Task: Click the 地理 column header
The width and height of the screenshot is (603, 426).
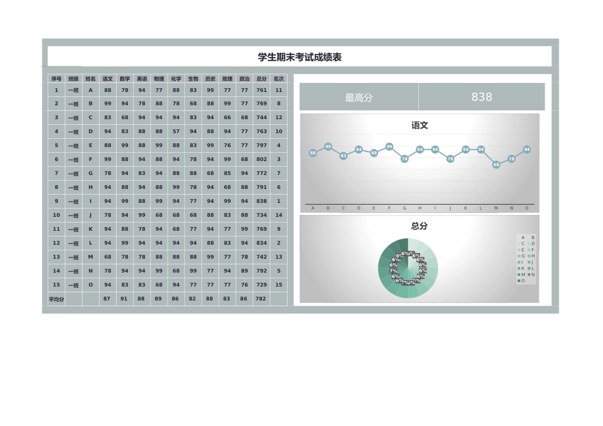Action: click(x=227, y=79)
